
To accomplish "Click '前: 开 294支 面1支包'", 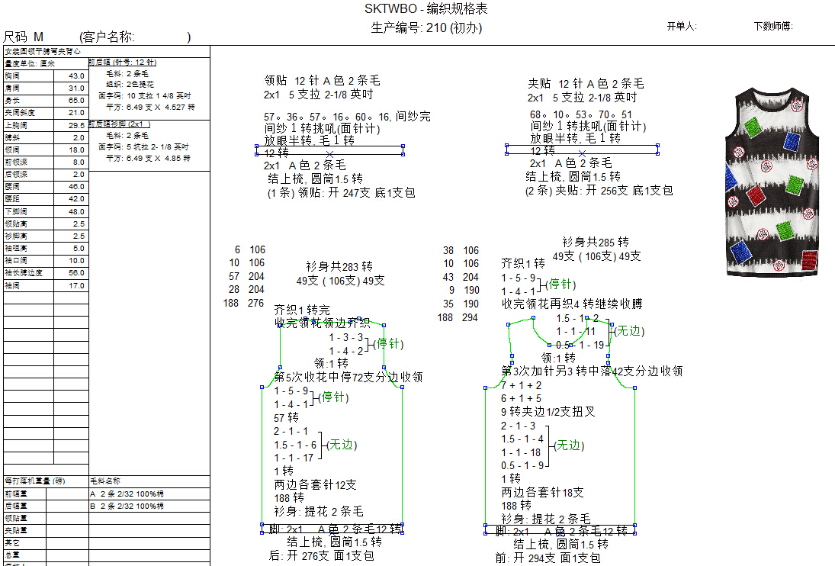I will pos(548,558).
